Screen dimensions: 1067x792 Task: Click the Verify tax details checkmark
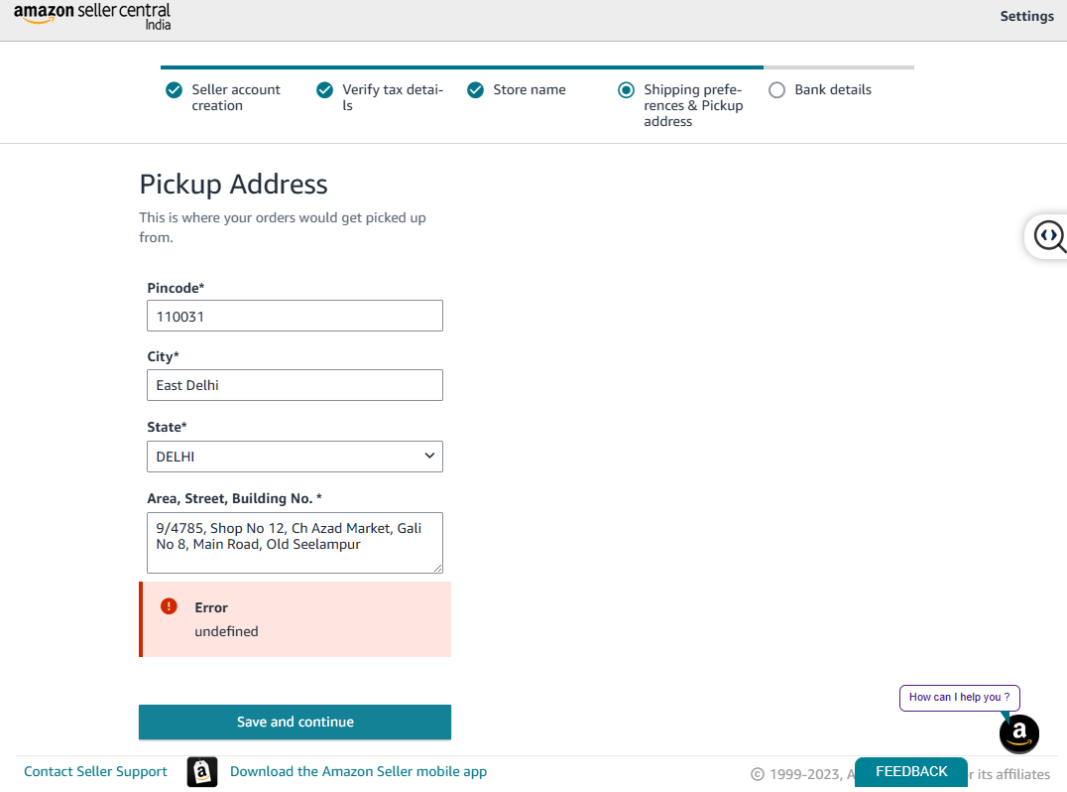click(324, 90)
